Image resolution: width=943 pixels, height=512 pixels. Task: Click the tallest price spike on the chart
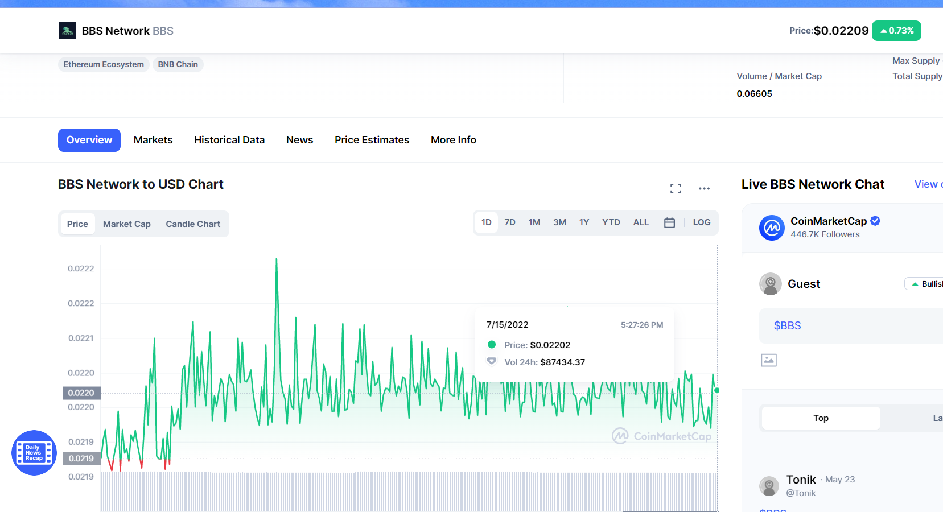coord(277,260)
